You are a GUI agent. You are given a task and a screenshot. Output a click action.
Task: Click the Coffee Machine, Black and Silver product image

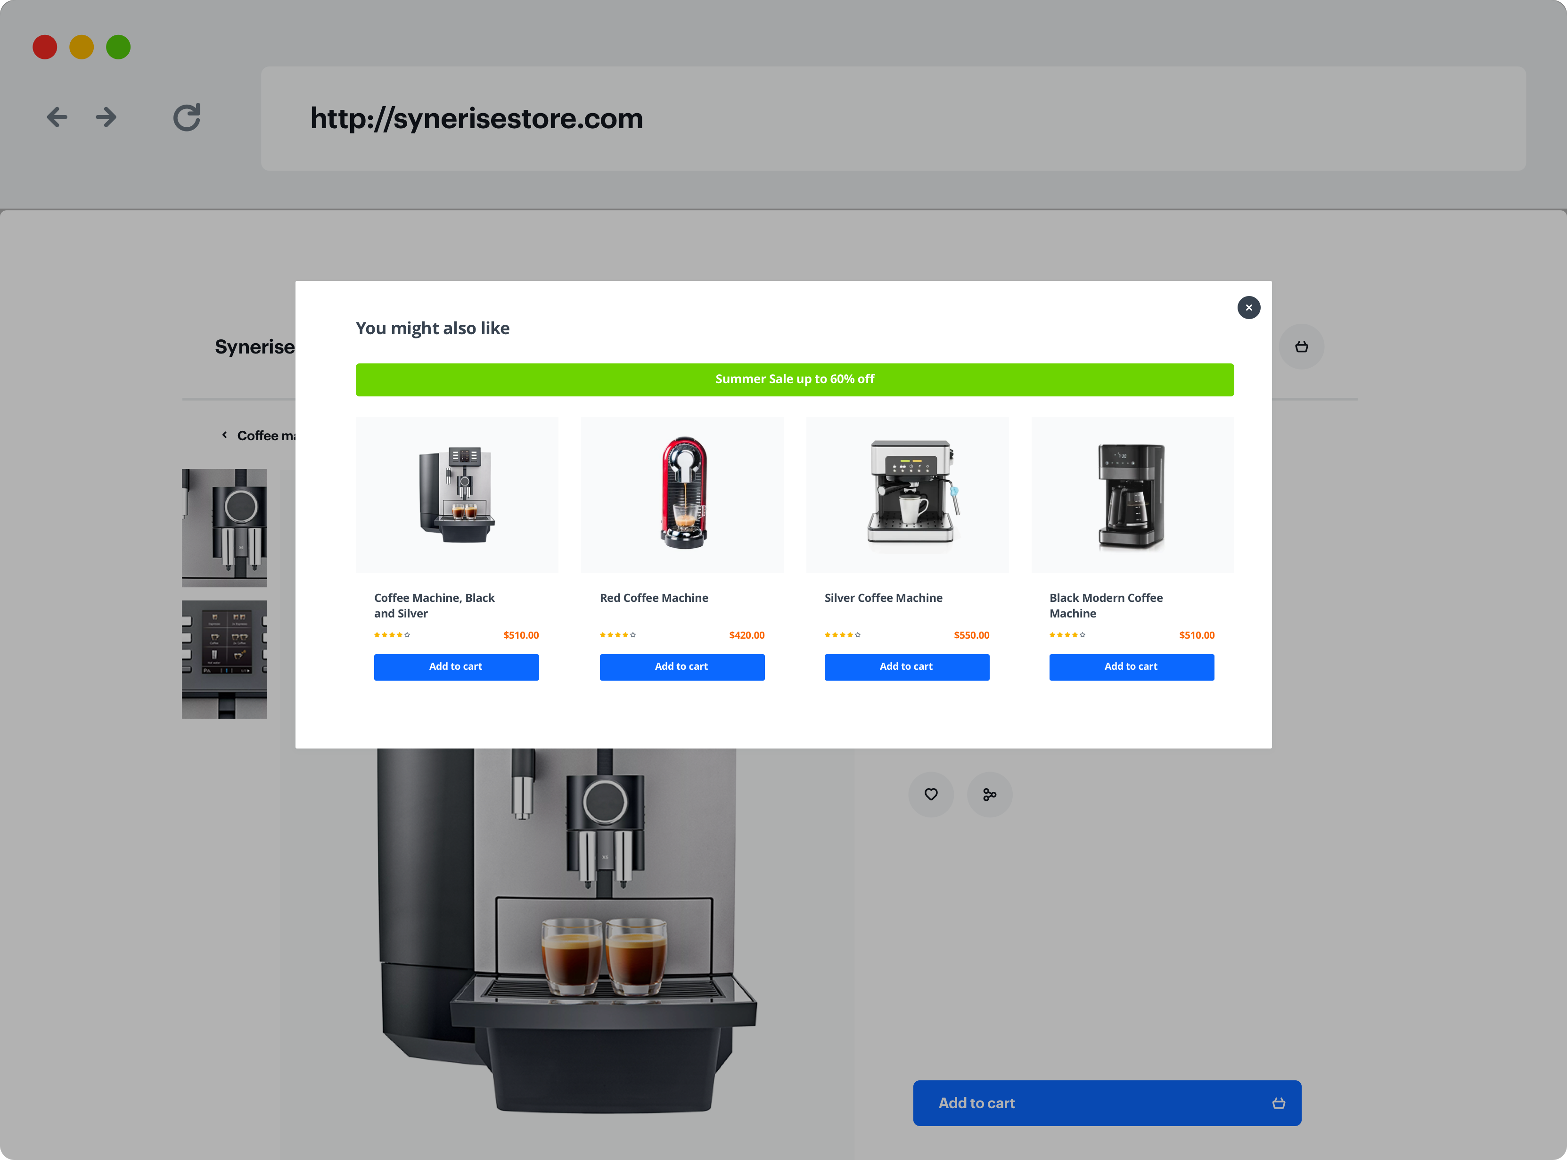tap(456, 494)
